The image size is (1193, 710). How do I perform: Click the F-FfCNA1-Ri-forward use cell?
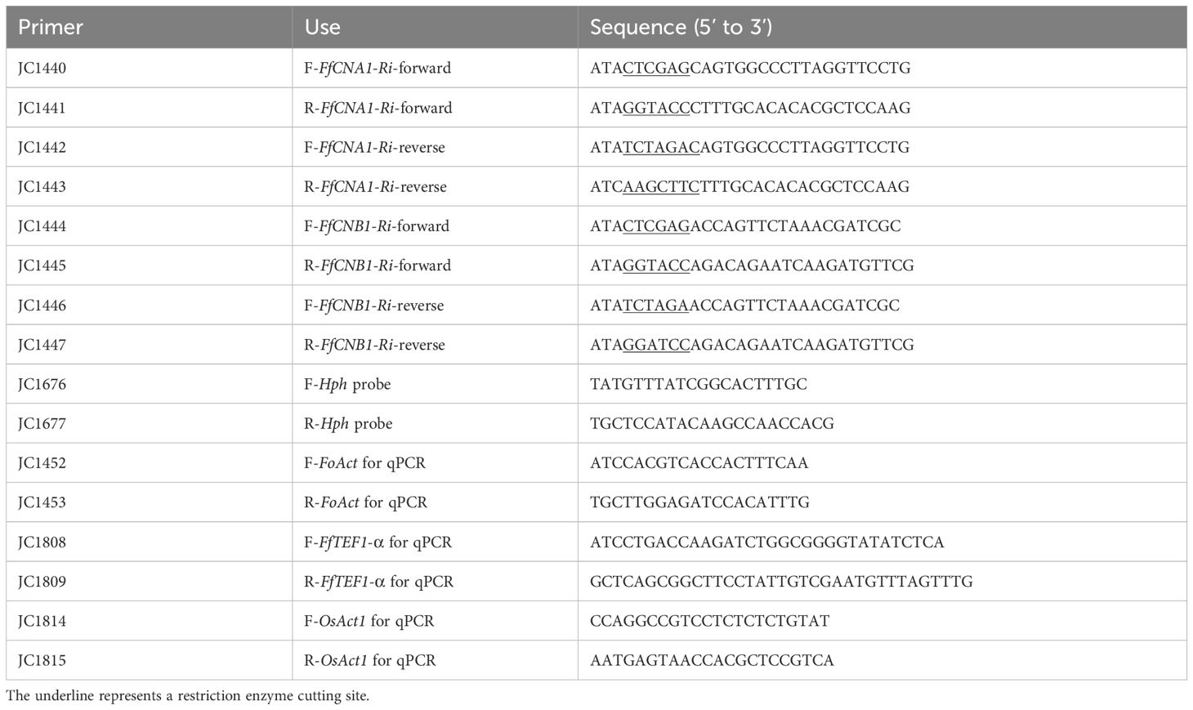pos(435,68)
